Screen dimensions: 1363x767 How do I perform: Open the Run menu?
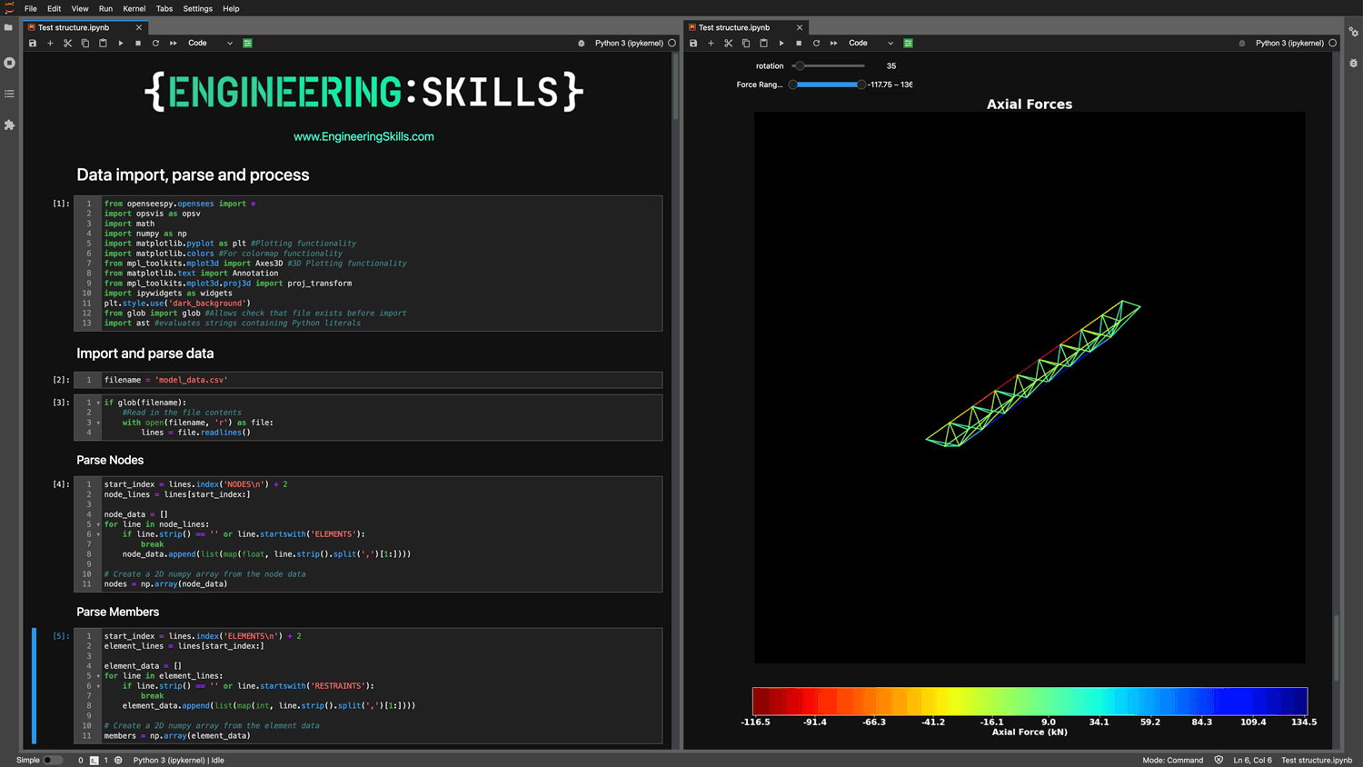(x=105, y=8)
